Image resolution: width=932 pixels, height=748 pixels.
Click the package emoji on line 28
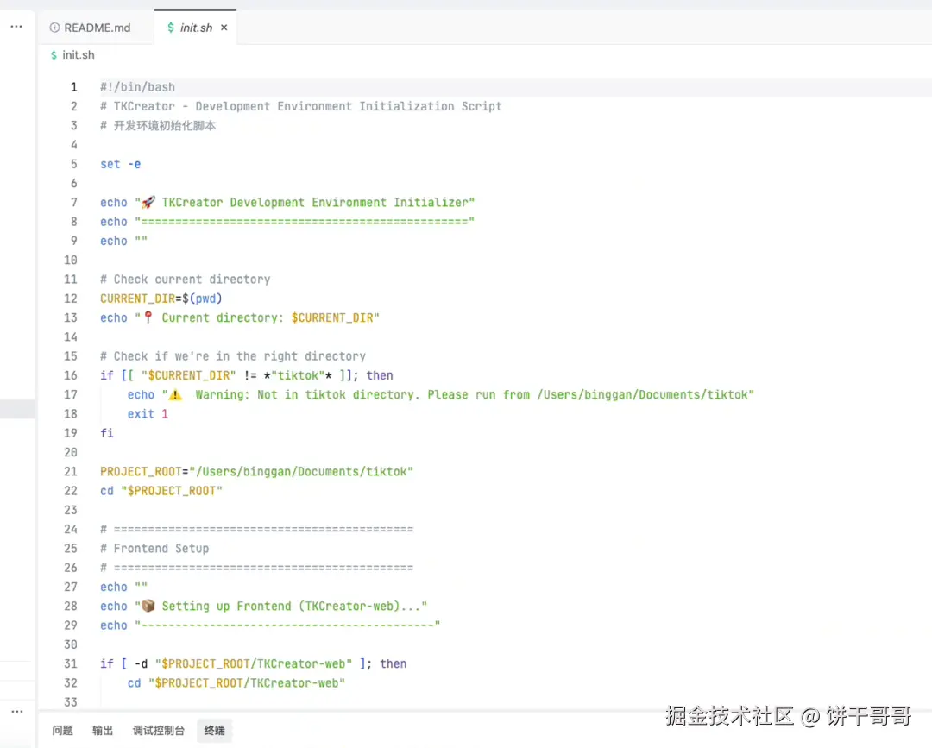[x=148, y=606]
